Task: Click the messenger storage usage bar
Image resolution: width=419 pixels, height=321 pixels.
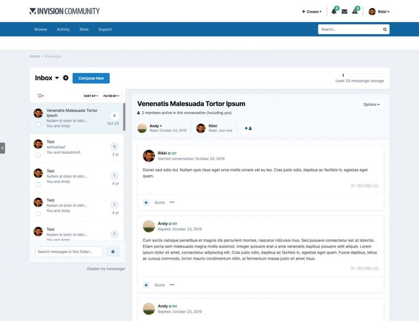Action: tap(363, 75)
